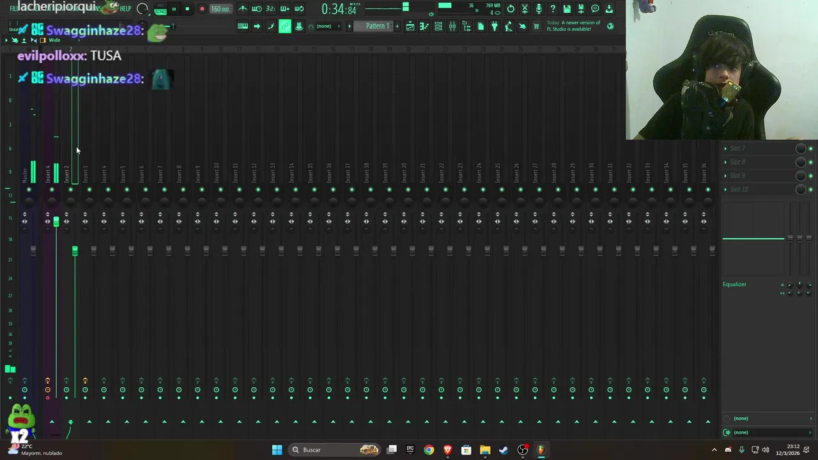Viewport: 818px width, 460px height.
Task: Click Slot 7 mix level knob
Action: 801,149
